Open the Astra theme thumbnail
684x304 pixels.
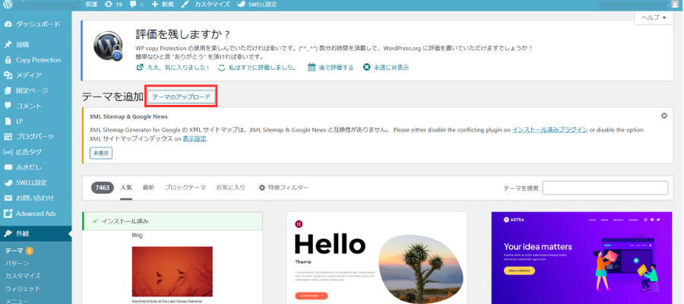coord(582,258)
